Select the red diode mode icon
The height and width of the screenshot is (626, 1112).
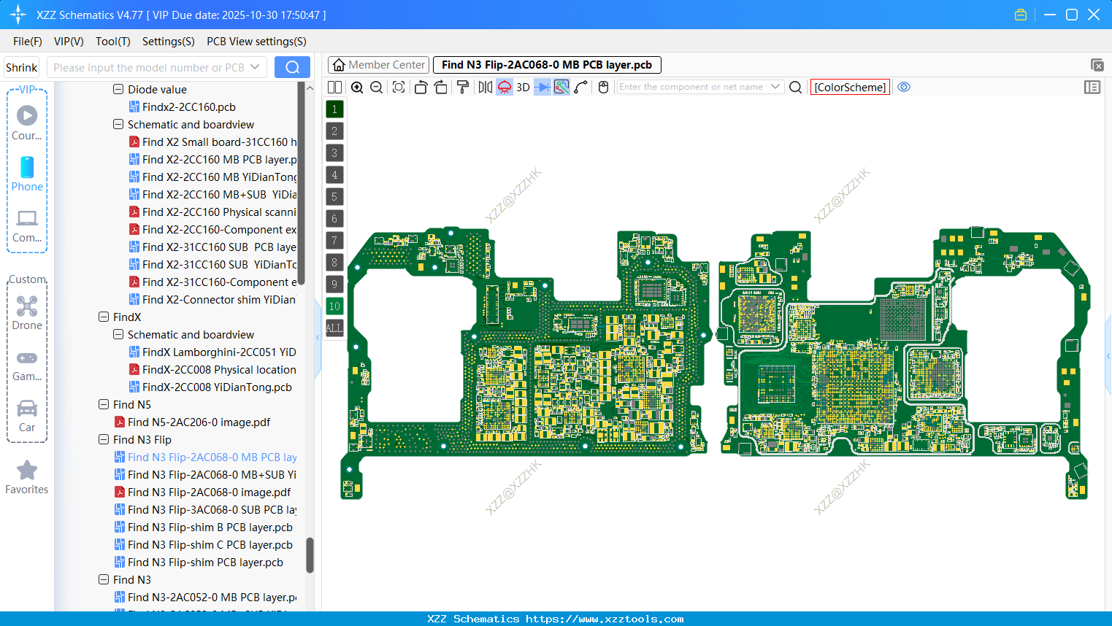coord(504,87)
